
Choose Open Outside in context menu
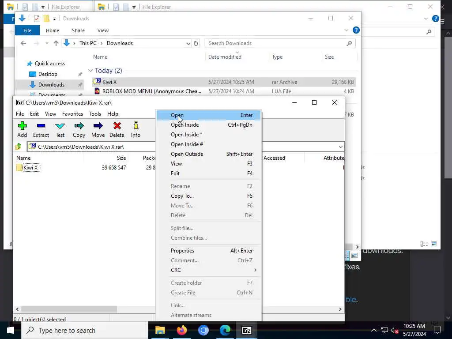coord(209,154)
